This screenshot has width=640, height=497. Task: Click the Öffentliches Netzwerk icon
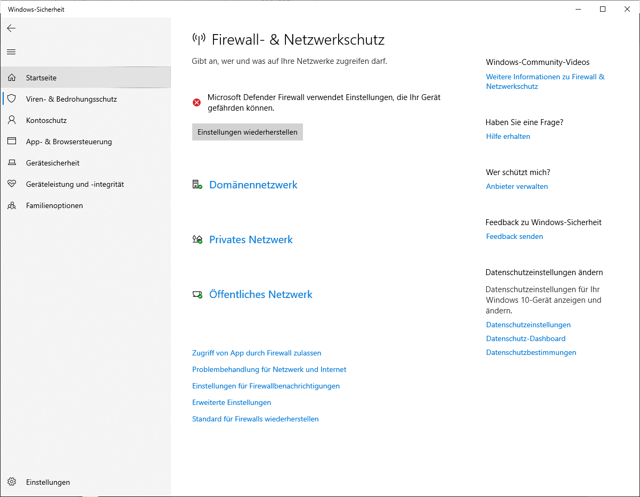197,294
